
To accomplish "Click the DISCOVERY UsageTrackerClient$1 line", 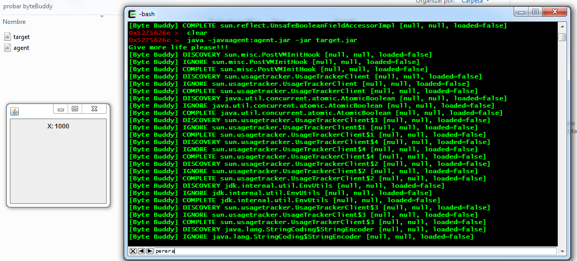I will click(310, 120).
